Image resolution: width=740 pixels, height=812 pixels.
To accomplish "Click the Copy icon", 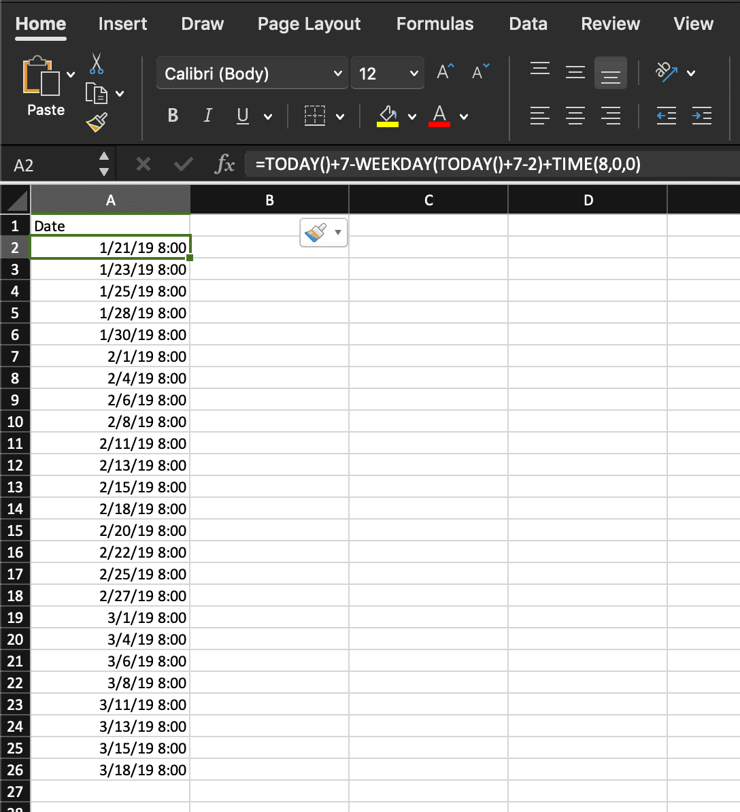I will 96,93.
